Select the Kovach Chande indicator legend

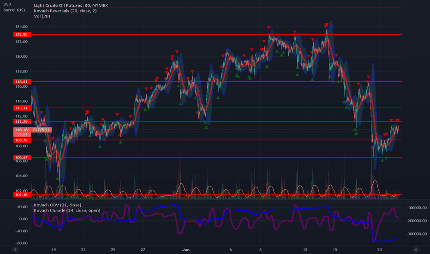[67, 210]
